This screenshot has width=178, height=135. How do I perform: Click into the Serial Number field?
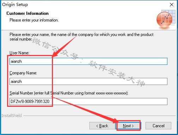88,102
